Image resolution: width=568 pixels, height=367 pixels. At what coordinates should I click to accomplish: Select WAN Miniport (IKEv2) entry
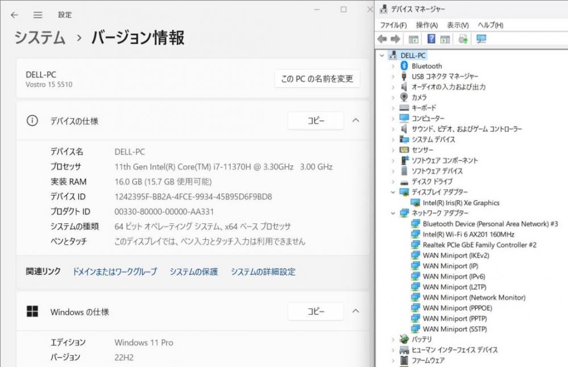456,256
